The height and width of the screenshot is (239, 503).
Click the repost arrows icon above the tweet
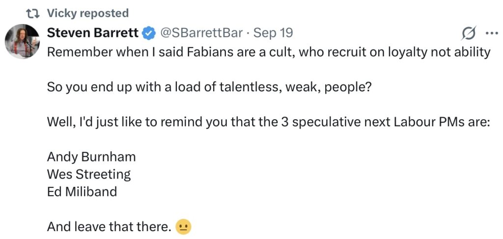(34, 13)
